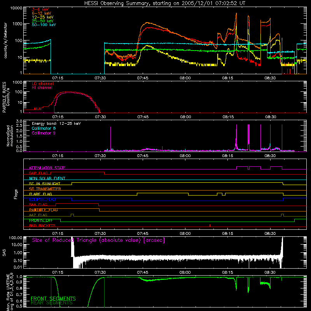Viewport: 311px width, 311px height.
Task: Click the Normalized modulation axis title
Action: (x=10, y=136)
